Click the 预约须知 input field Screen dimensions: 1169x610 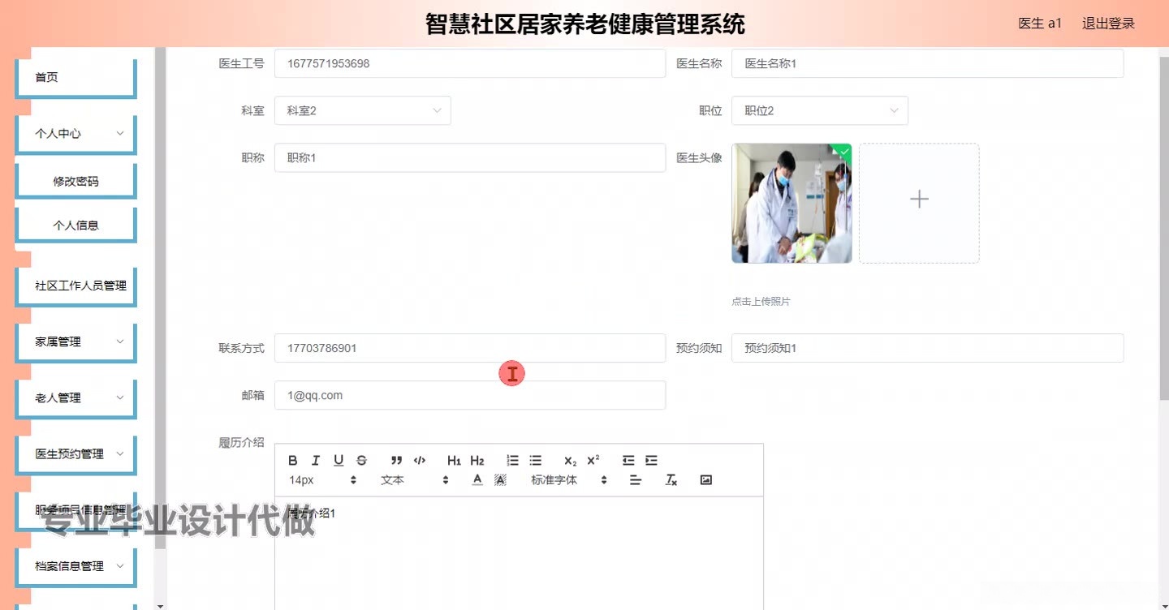tap(927, 348)
